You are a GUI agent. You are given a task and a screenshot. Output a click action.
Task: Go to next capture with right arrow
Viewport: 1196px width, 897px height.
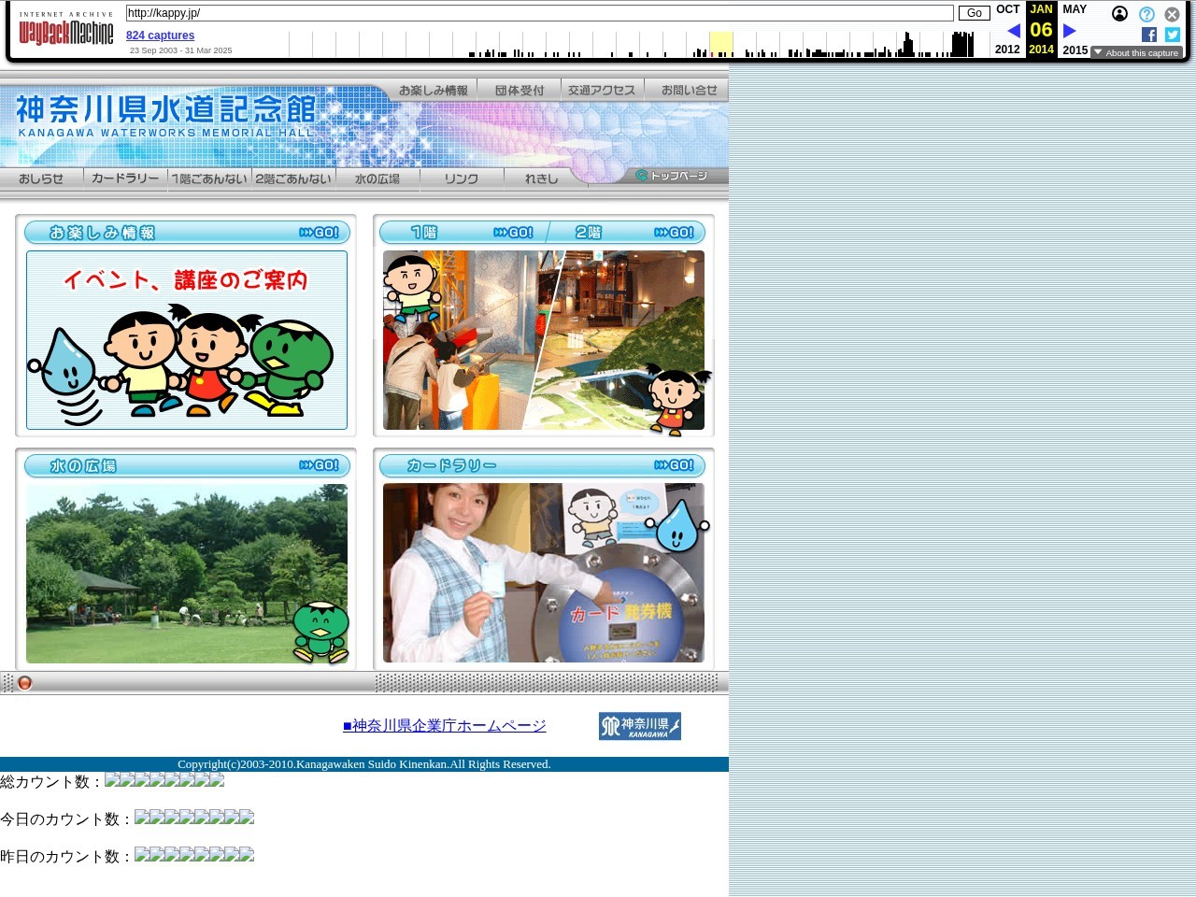(1070, 31)
